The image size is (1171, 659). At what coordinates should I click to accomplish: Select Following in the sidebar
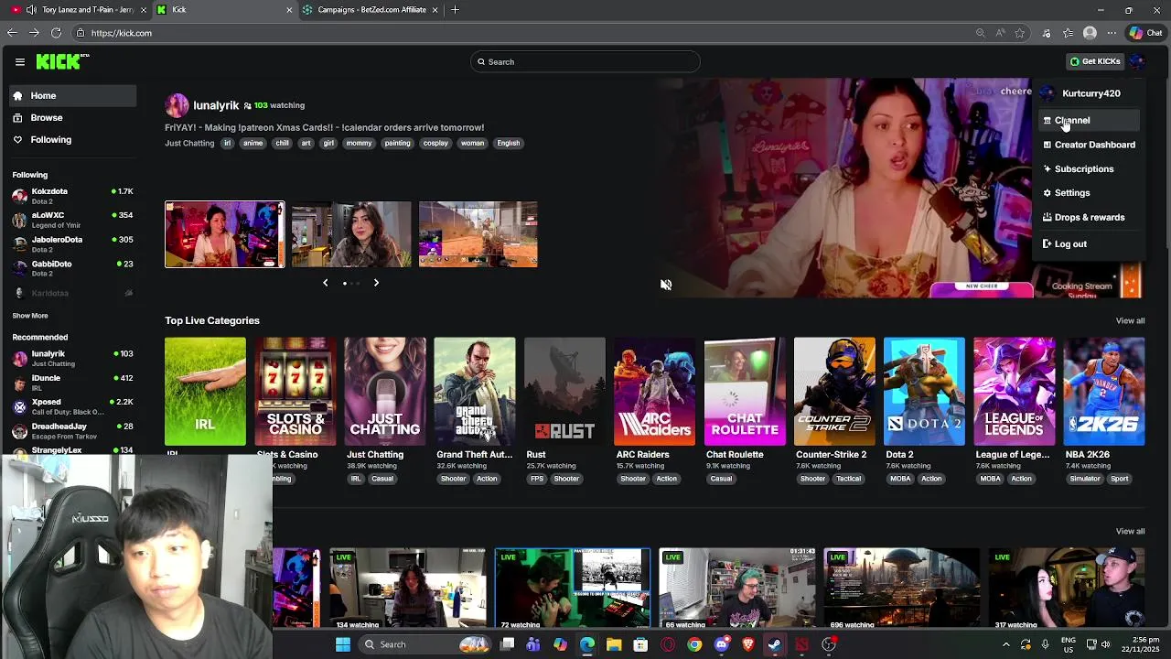tap(74, 139)
